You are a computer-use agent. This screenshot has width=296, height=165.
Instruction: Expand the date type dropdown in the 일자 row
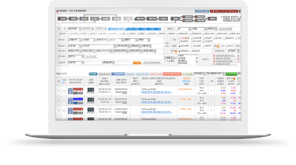point(75,29)
